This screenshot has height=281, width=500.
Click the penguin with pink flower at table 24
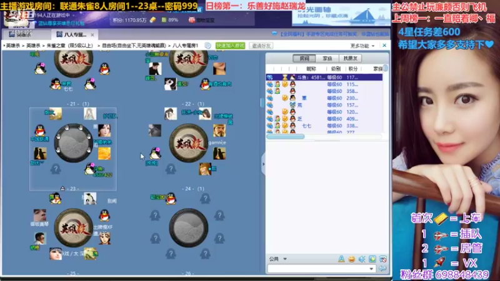[x=155, y=153]
